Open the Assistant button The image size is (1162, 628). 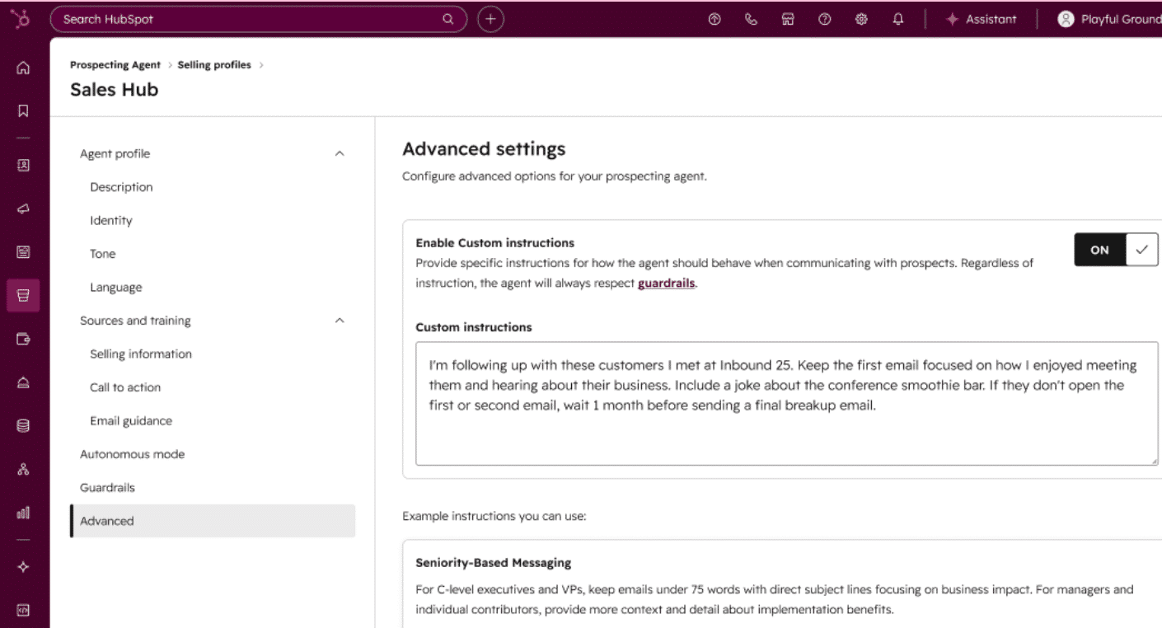(x=981, y=19)
